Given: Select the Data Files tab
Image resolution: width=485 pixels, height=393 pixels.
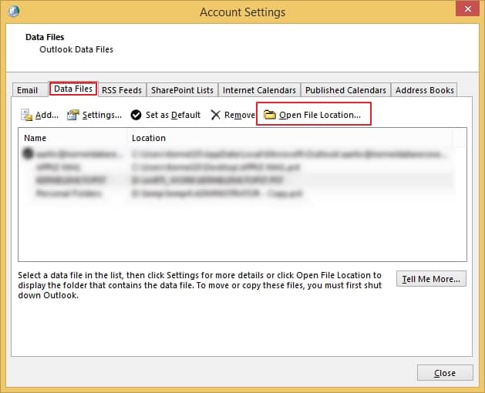Looking at the screenshot, I should click(73, 89).
